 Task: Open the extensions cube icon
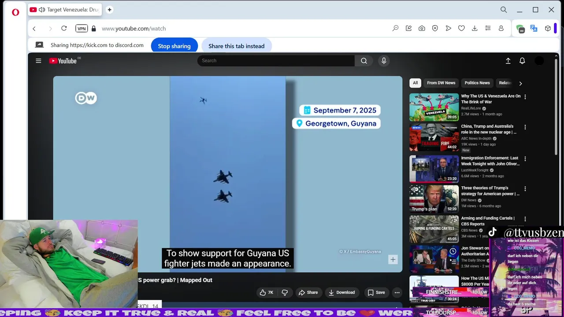(548, 28)
